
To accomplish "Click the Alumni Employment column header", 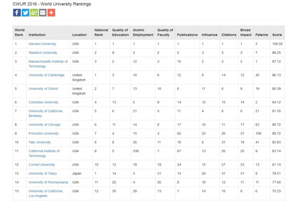I will pos(143,32).
